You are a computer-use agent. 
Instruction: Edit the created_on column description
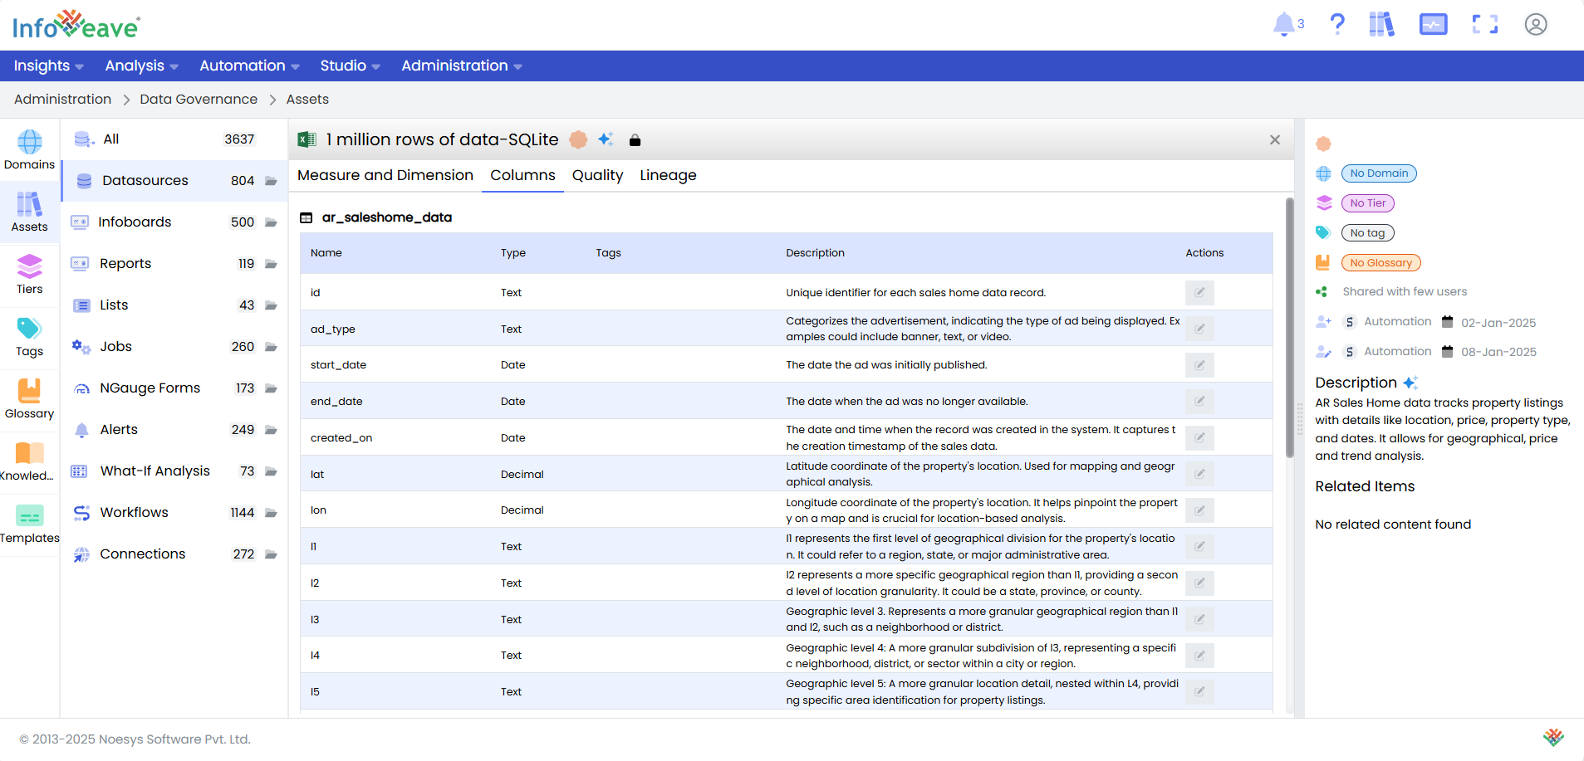1199,437
